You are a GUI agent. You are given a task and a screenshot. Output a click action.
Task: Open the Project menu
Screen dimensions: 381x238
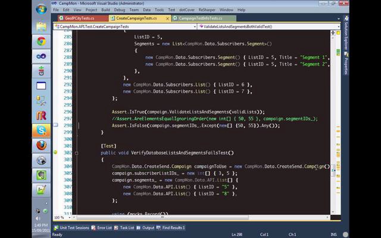coord(91,10)
